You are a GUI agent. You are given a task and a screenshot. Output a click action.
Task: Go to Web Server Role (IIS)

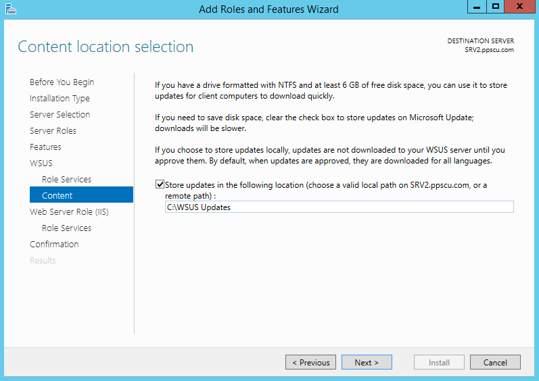[69, 212]
